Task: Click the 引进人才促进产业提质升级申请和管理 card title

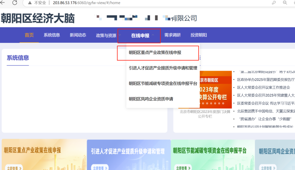Action: (x=128, y=151)
